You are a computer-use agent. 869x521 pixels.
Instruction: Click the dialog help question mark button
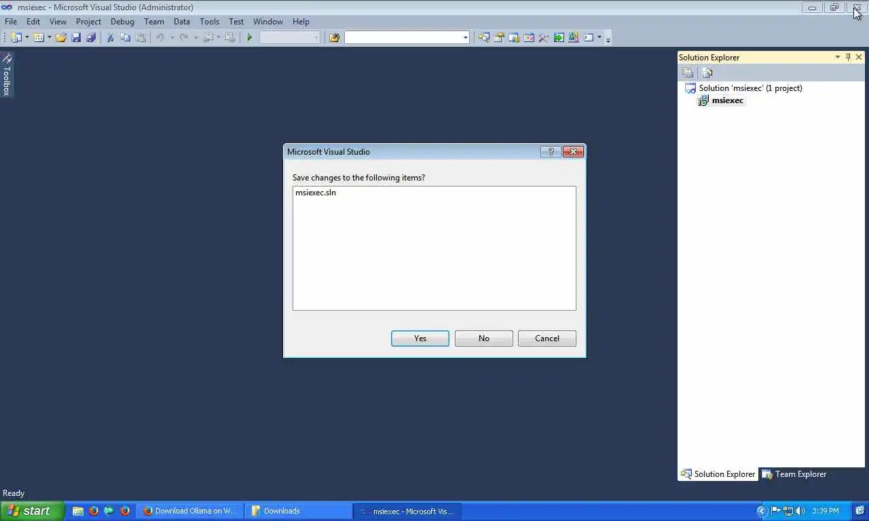pos(551,151)
